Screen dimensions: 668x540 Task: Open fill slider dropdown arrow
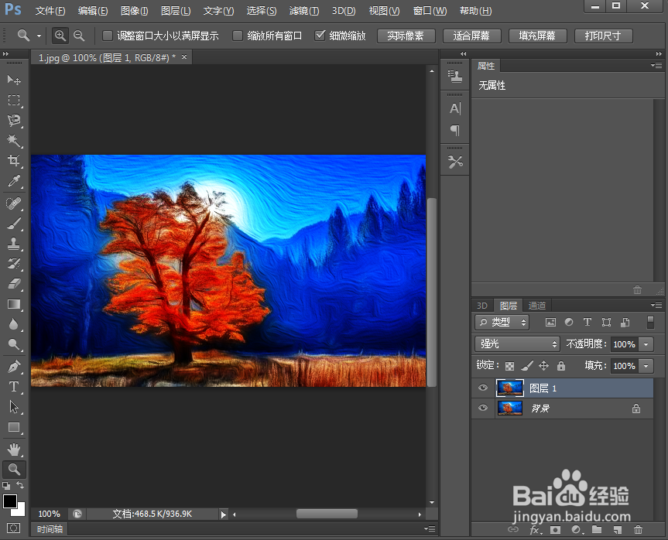coord(646,365)
